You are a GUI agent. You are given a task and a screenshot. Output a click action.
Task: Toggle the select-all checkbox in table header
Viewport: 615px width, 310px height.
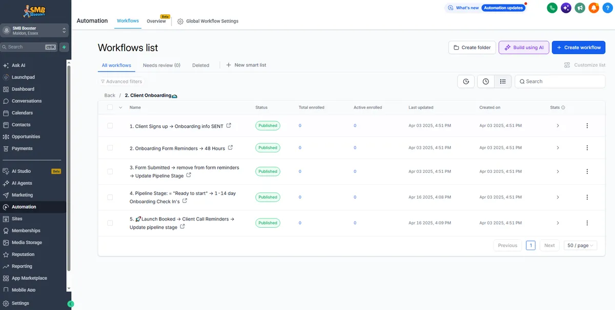110,107
